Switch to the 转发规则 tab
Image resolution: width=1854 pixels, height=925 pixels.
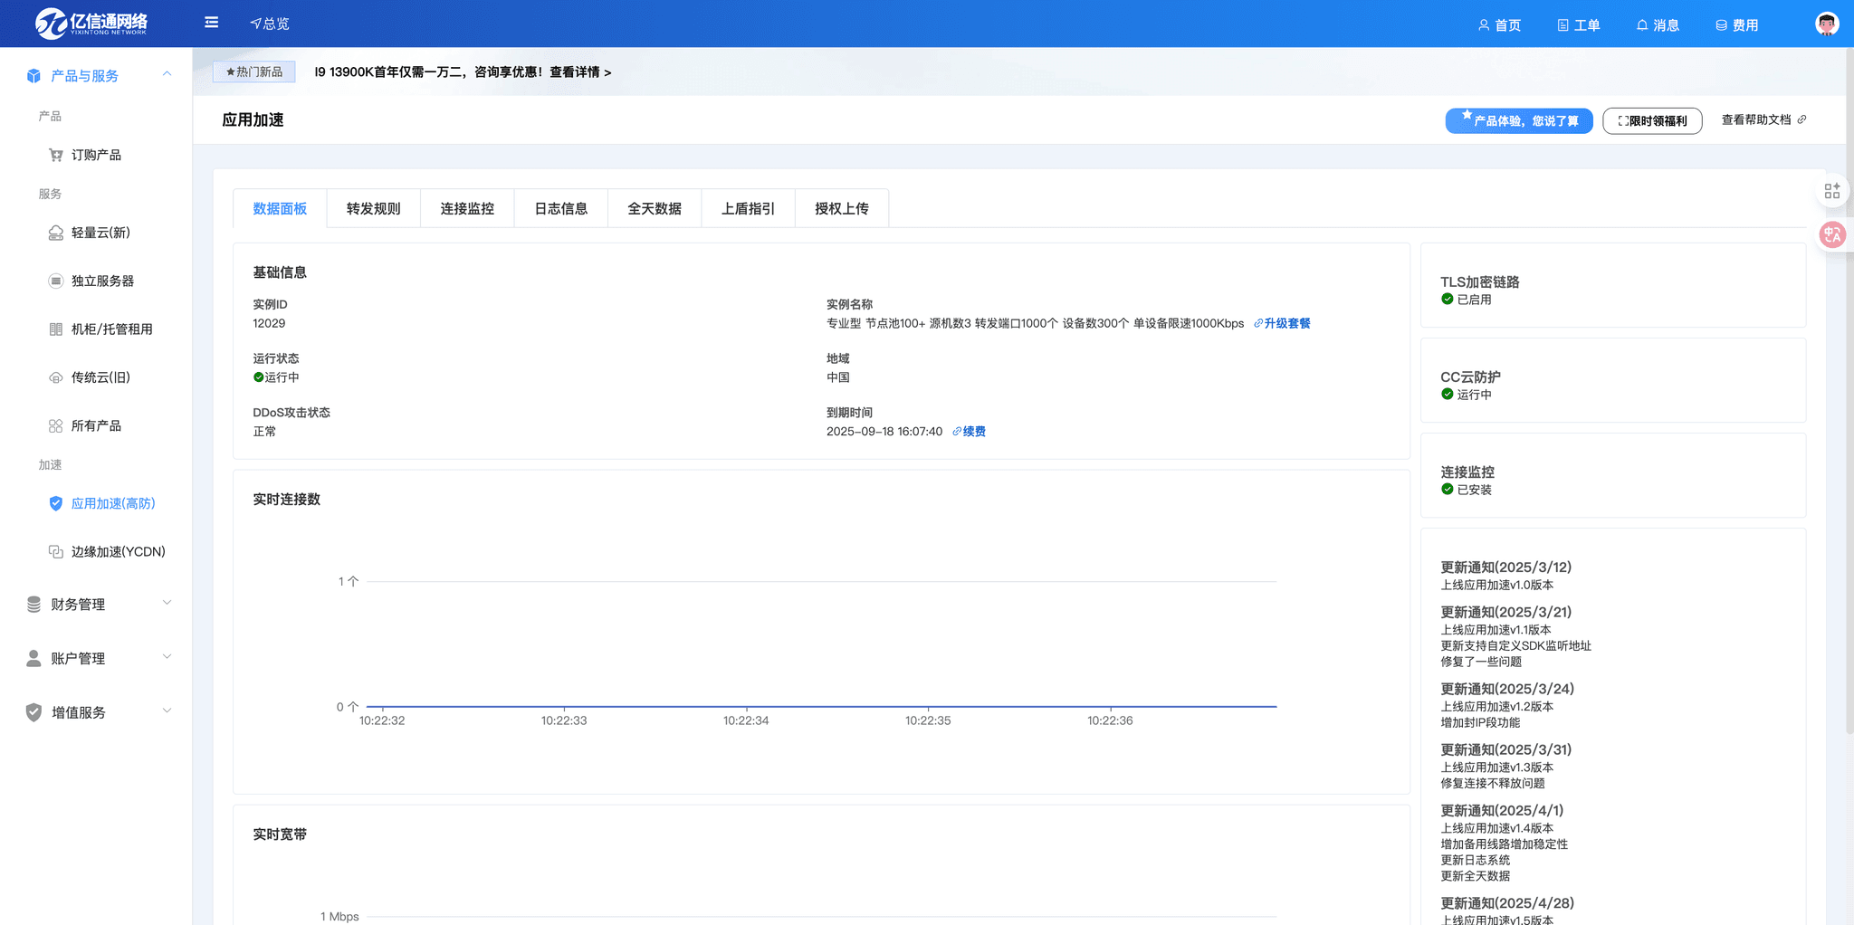[373, 208]
